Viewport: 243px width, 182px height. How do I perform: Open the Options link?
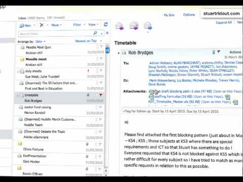click(189, 15)
